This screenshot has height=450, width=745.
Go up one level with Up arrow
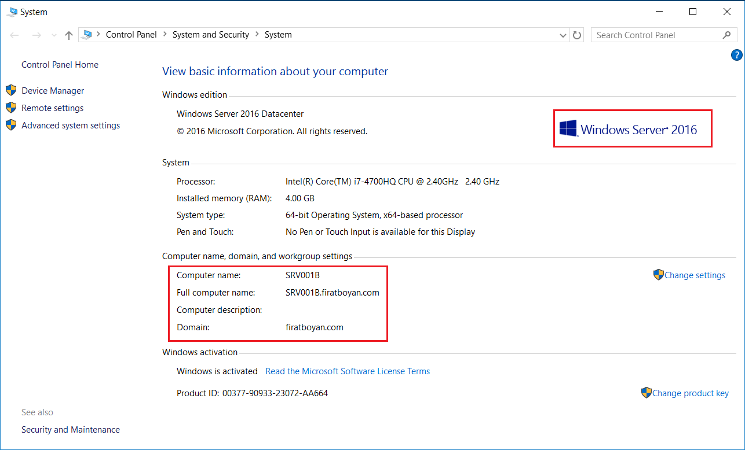69,35
